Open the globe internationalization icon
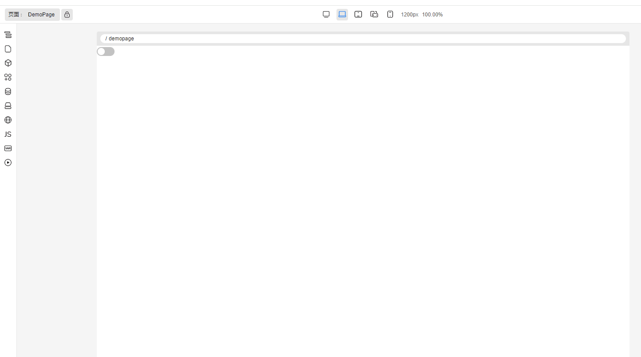The image size is (641, 357). (x=8, y=120)
